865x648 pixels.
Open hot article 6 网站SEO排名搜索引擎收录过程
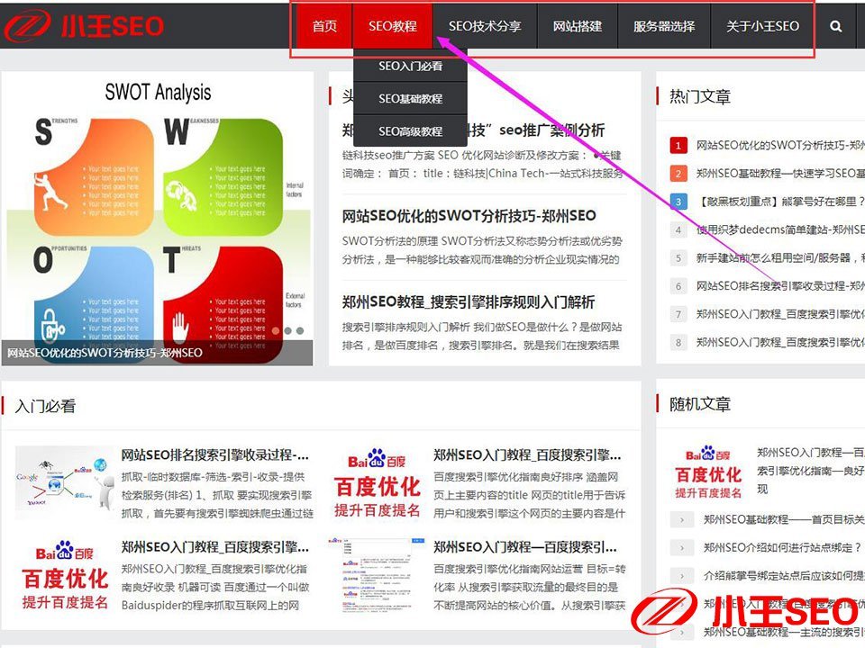click(780, 286)
